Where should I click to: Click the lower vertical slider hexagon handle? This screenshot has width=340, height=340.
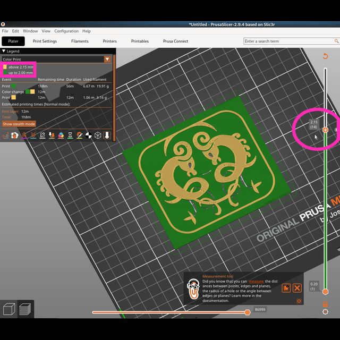[x=325, y=292]
